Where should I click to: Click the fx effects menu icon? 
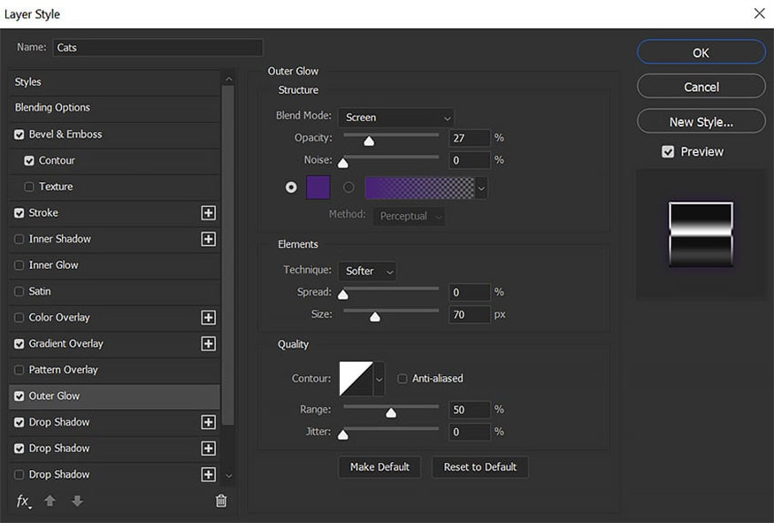(23, 501)
